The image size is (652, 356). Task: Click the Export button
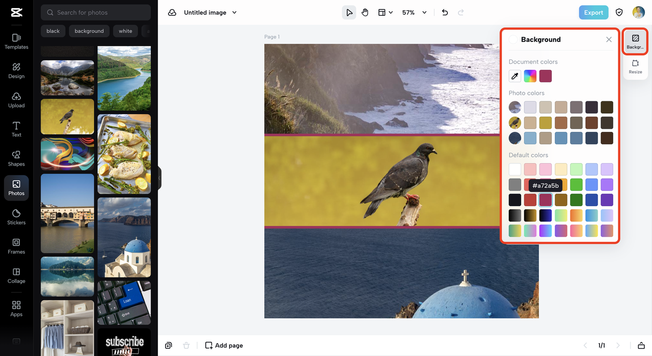click(593, 13)
